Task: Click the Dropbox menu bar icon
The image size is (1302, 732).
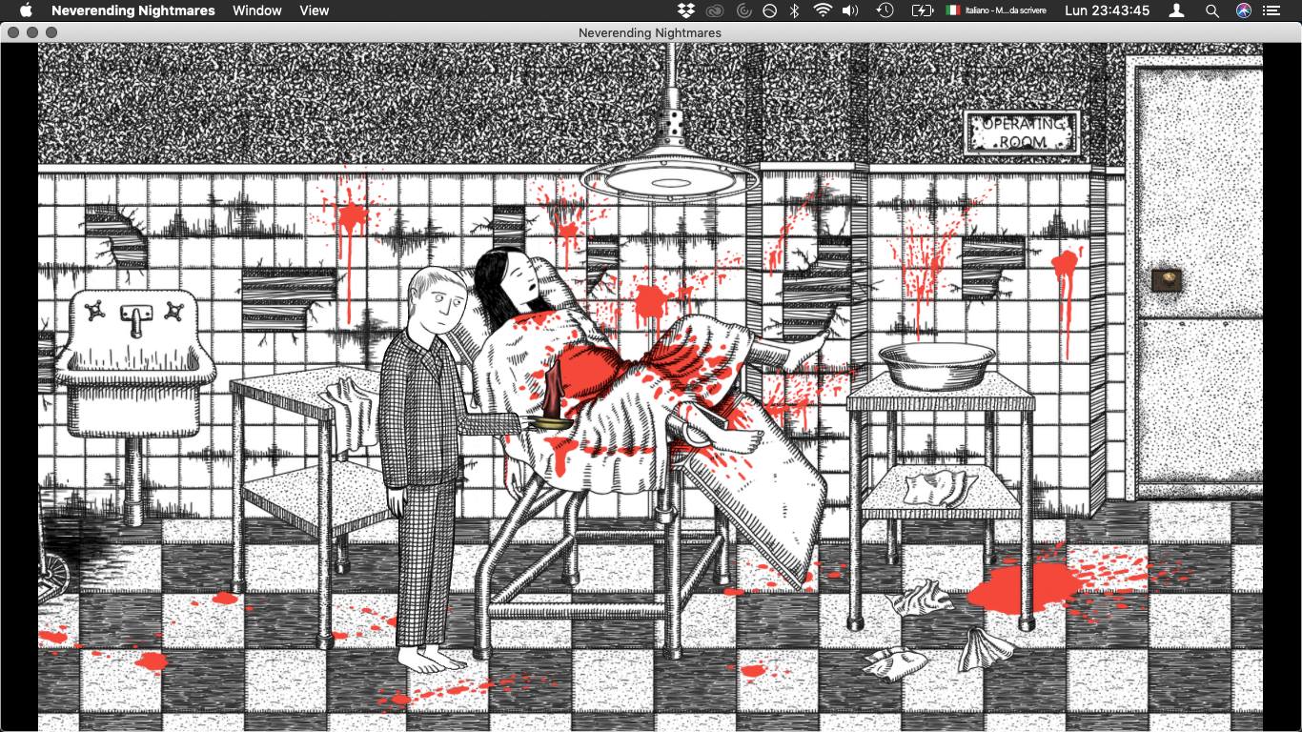Action: 686,10
